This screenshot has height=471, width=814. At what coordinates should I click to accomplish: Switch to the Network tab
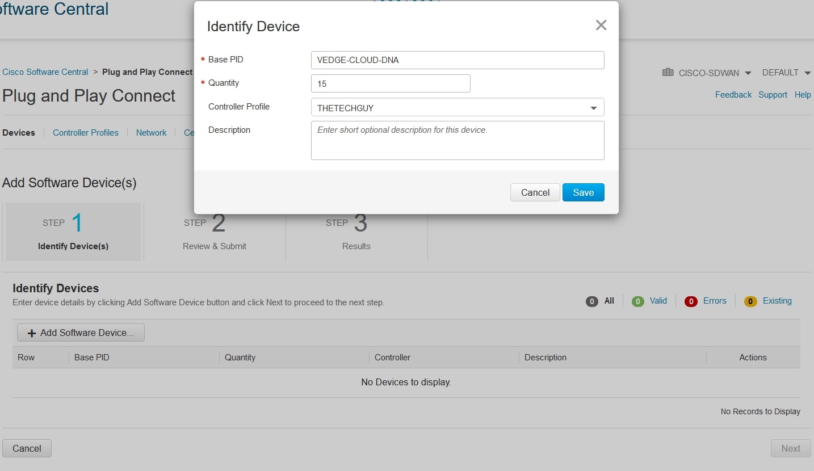point(152,133)
